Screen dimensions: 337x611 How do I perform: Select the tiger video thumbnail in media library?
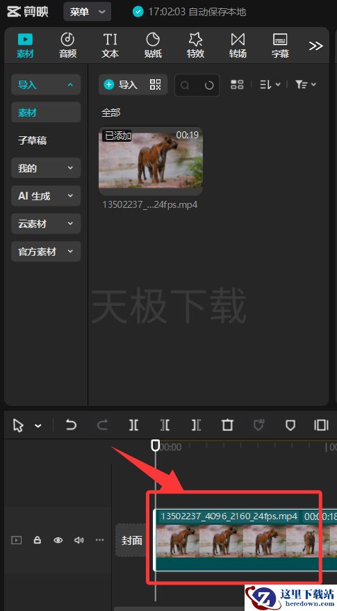pos(151,161)
